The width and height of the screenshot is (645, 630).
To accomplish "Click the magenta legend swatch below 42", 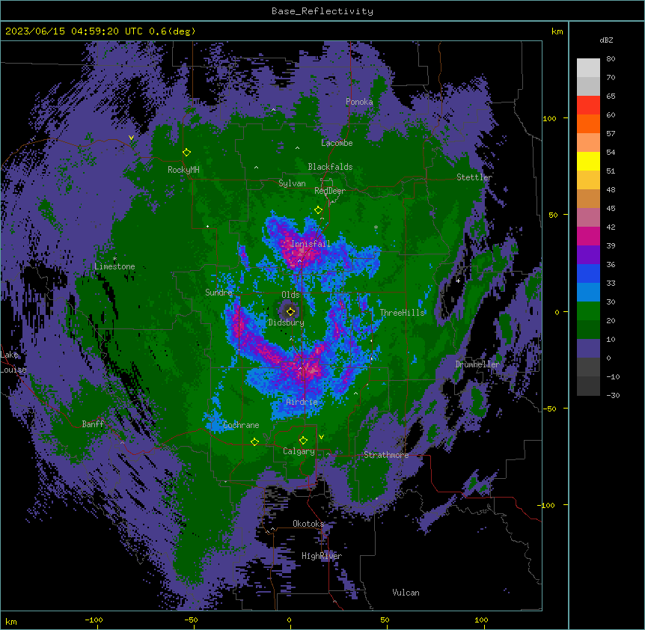I will 588,236.
